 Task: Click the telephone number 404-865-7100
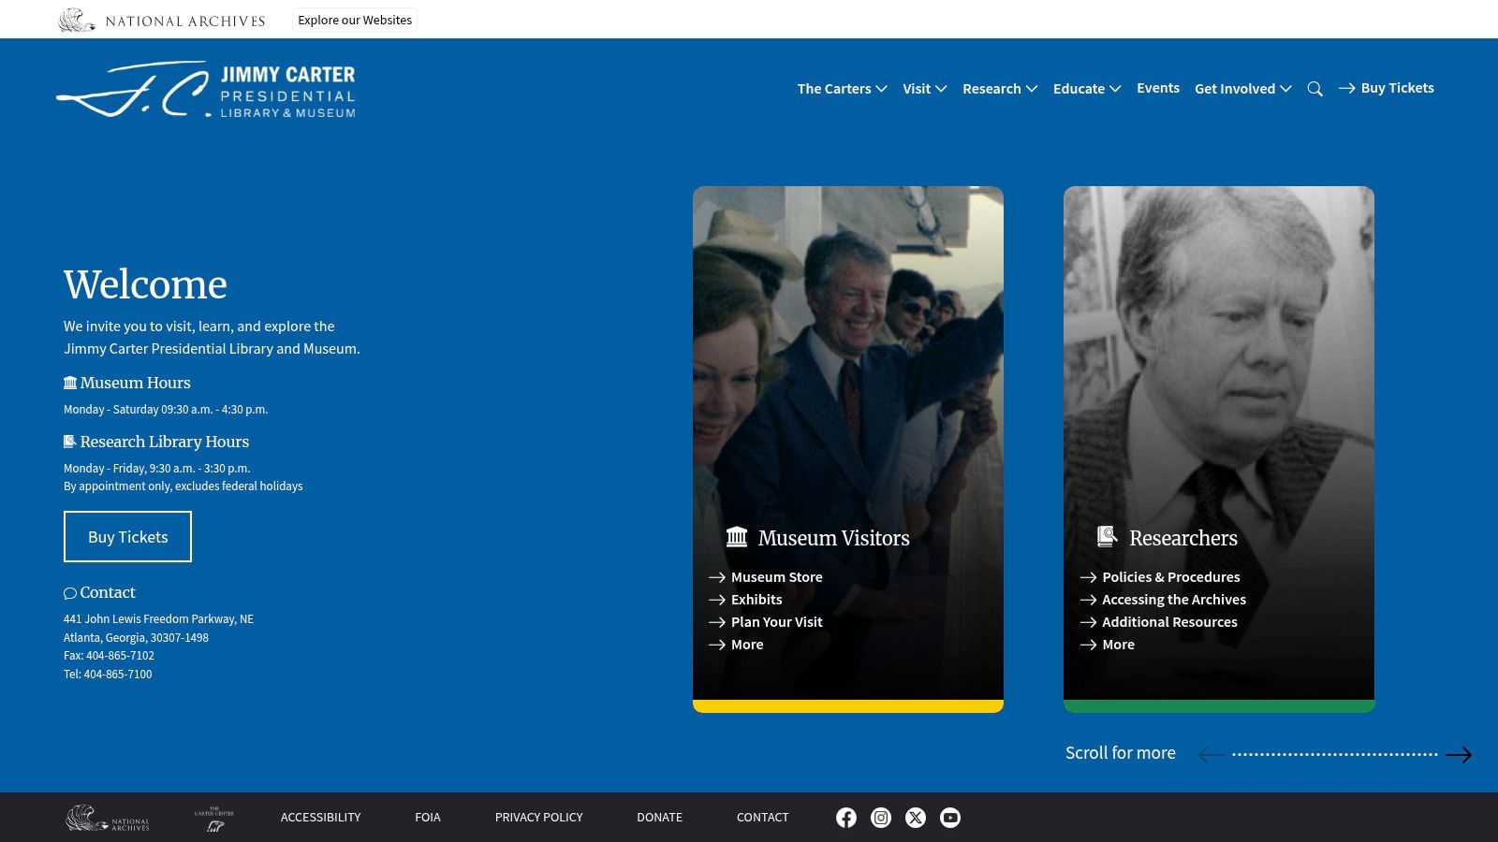pyautogui.click(x=118, y=675)
